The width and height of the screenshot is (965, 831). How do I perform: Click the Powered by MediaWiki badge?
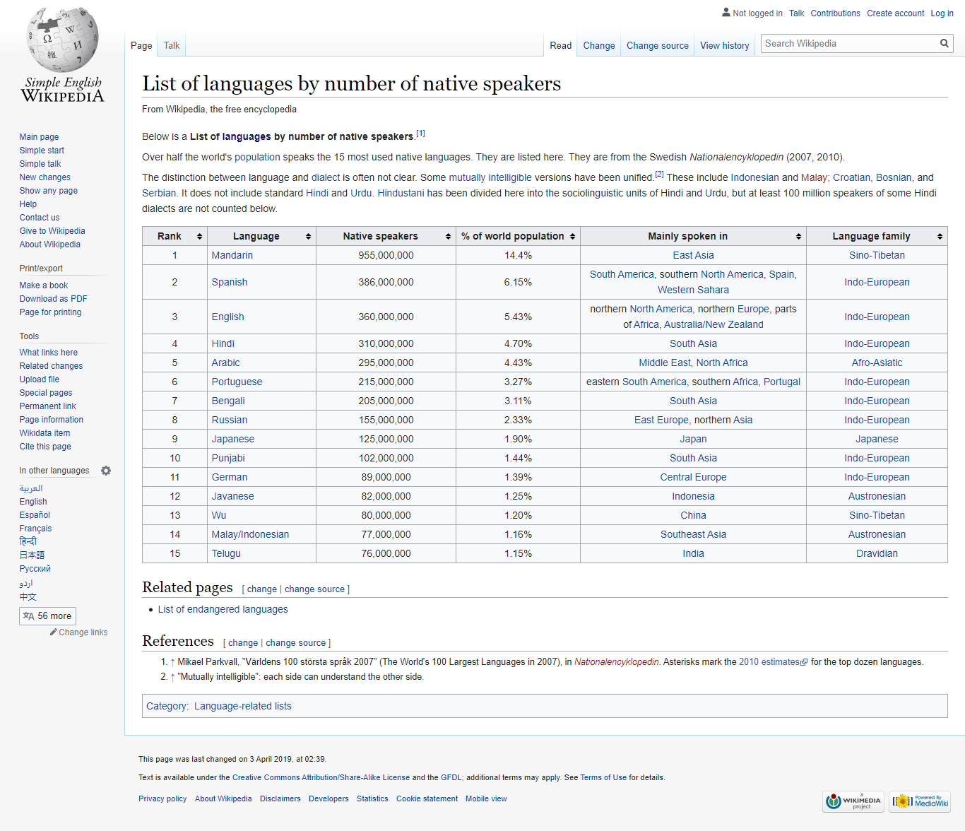click(x=920, y=801)
